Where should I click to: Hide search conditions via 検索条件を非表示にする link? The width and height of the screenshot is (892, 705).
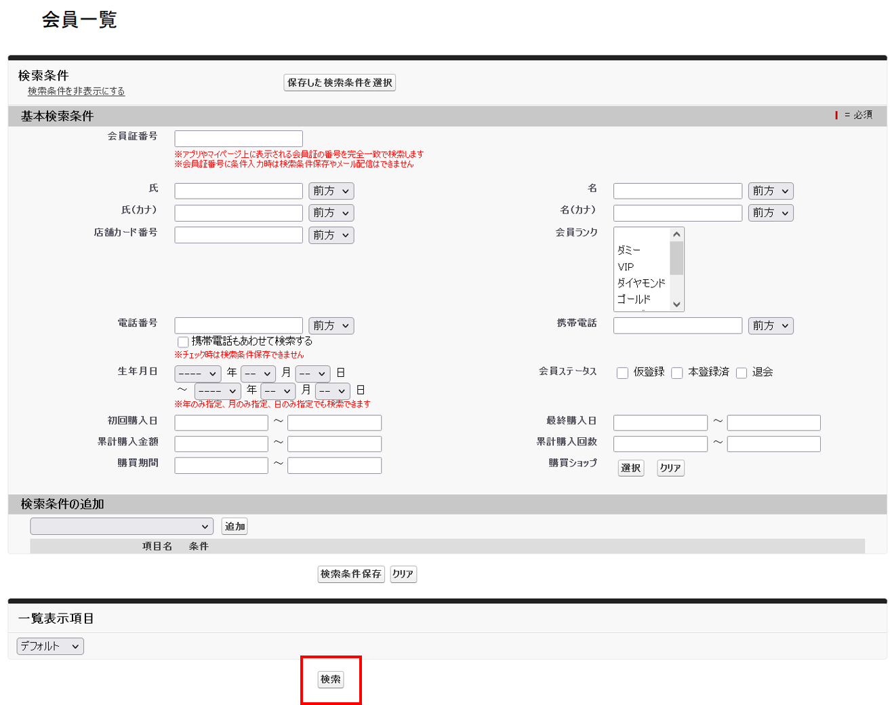coord(77,91)
